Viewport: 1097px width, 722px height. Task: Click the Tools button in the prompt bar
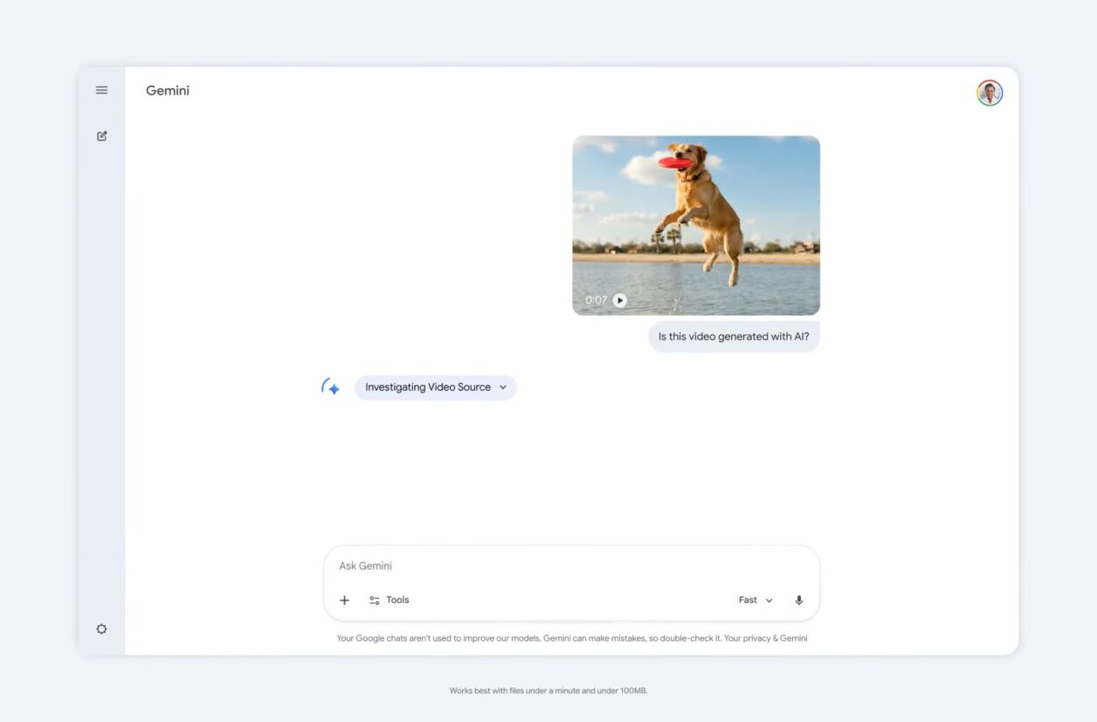[x=389, y=600]
